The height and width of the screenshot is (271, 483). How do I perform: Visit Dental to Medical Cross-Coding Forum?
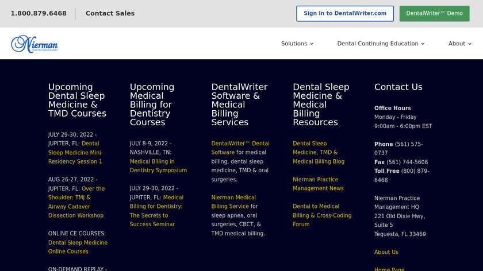pos(322,215)
